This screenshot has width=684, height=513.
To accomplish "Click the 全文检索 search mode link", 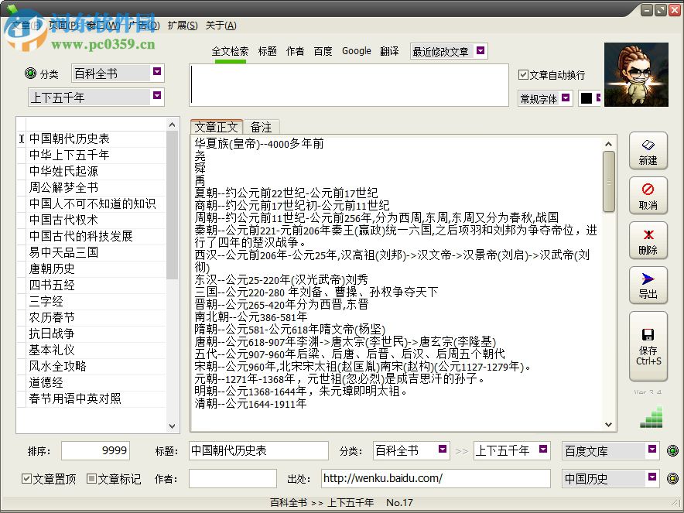I will [229, 51].
